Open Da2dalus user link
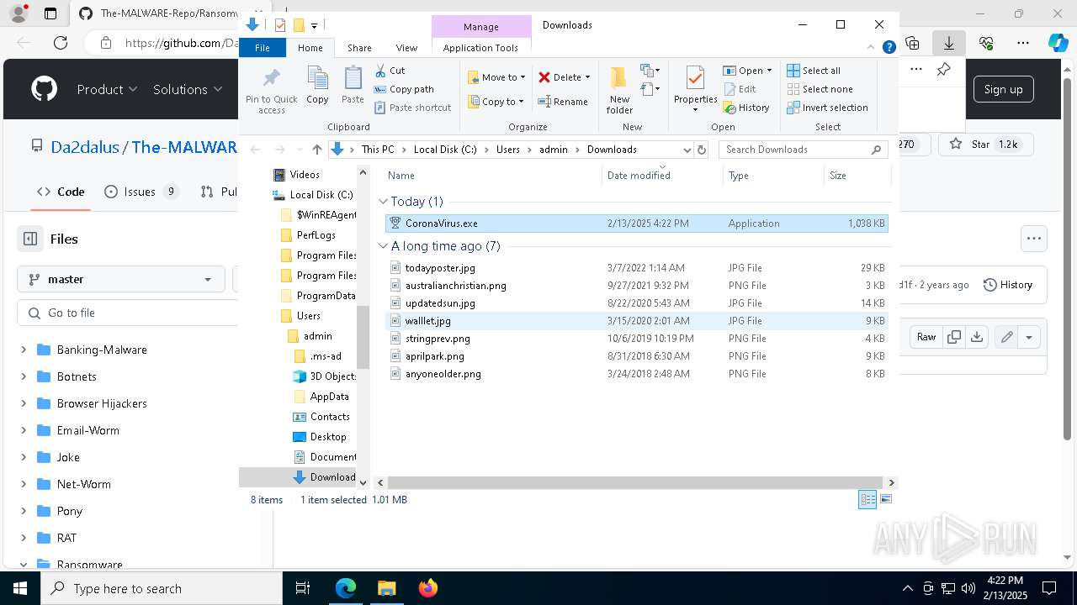 [85, 147]
